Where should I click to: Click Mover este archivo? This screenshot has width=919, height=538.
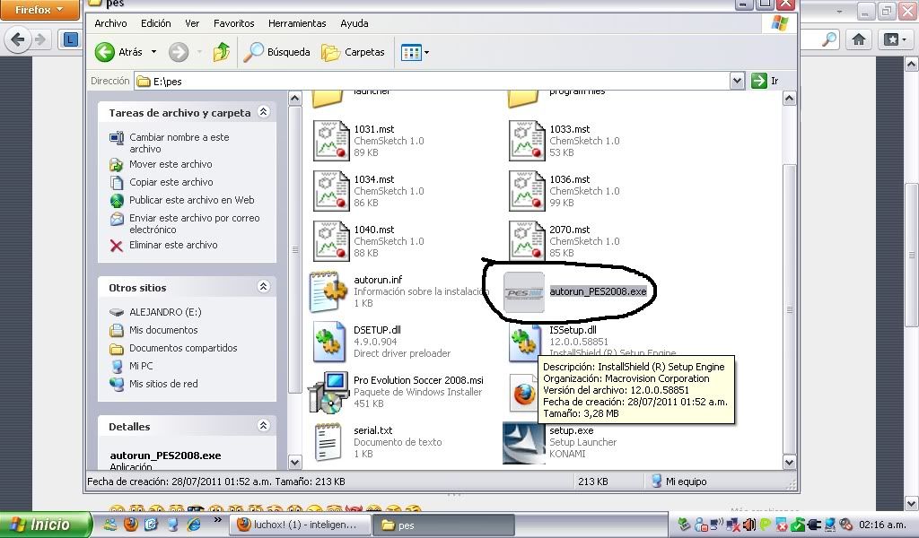pos(171,164)
